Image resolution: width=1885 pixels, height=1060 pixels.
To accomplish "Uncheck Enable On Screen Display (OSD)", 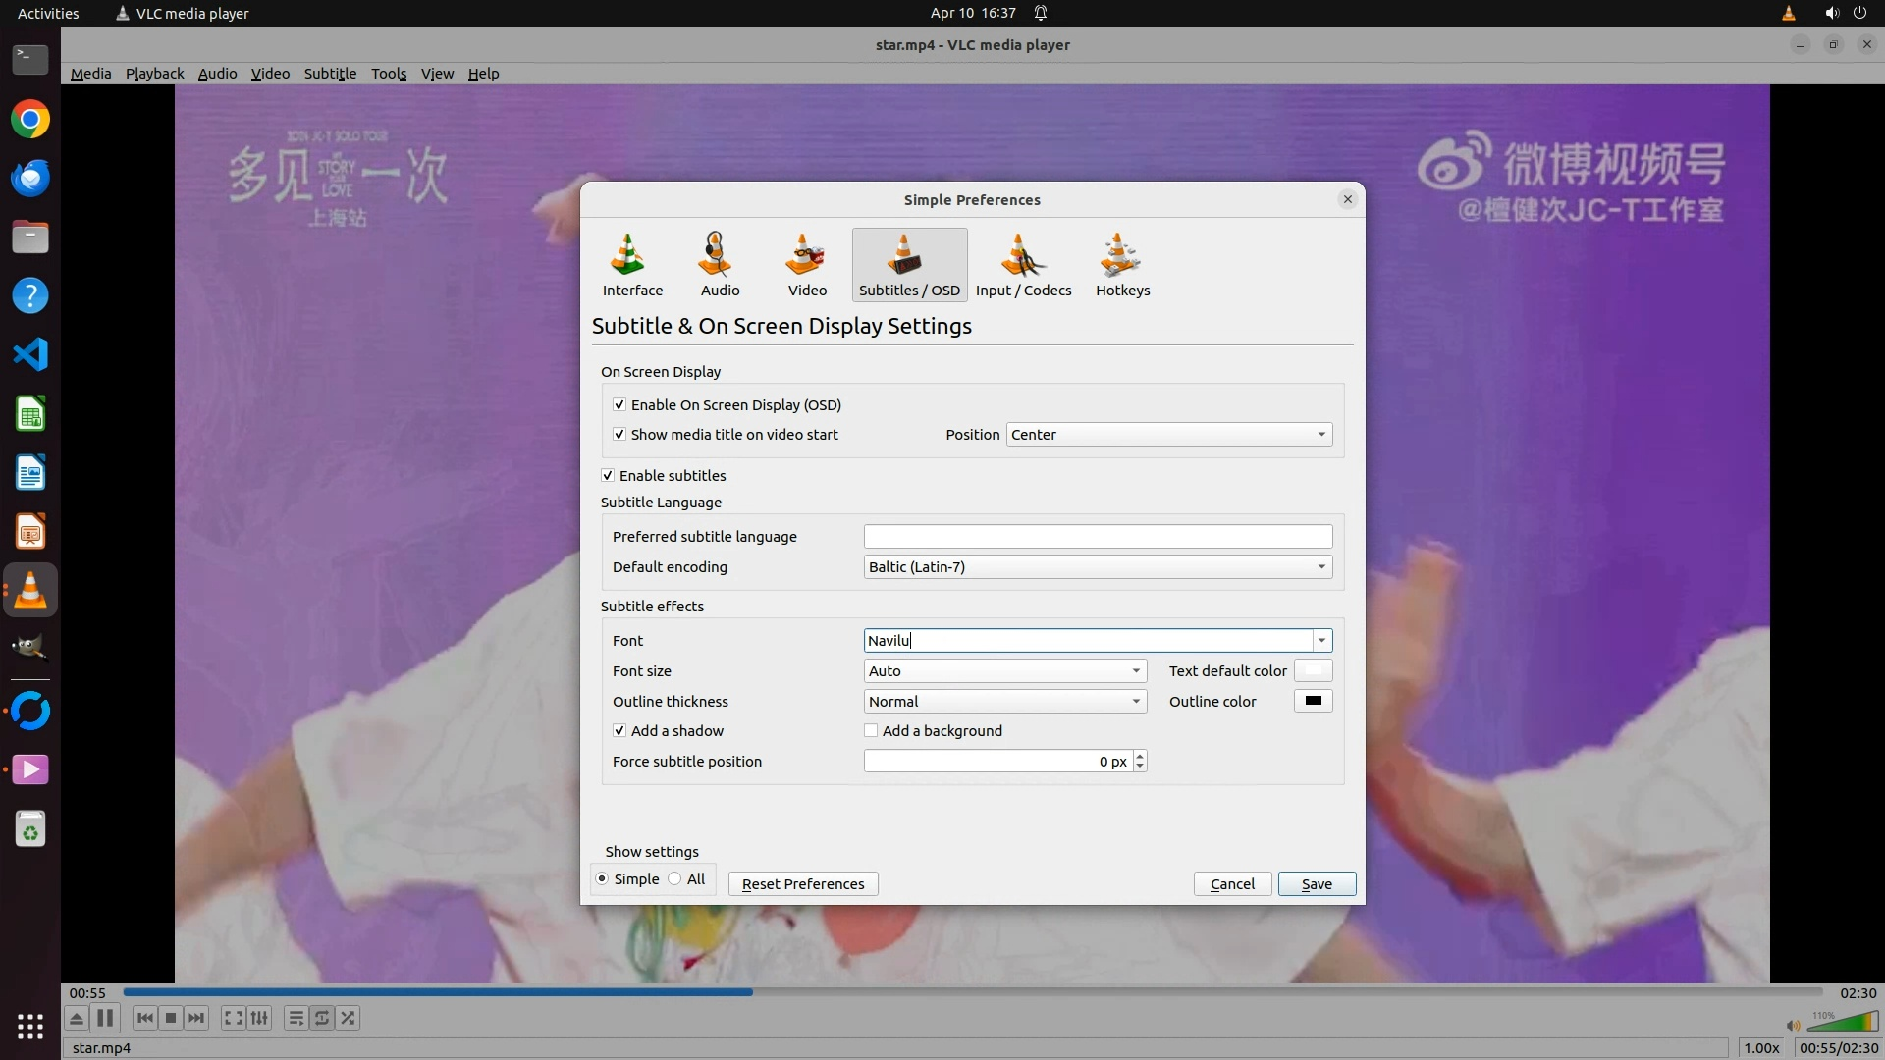I will tap(619, 405).
